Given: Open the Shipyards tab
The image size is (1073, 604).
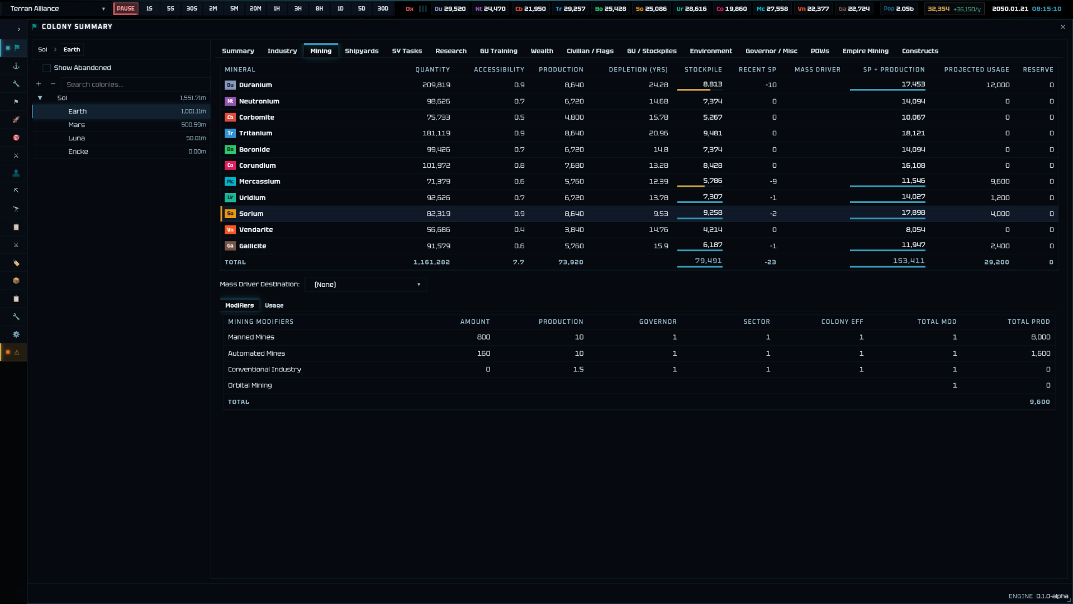Looking at the screenshot, I should point(362,51).
